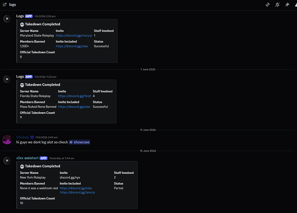Viewport: 297px width, 213px height.
Task: Click the Logs bot avatar on 1/6/2026 message
Action: pos(7,19)
